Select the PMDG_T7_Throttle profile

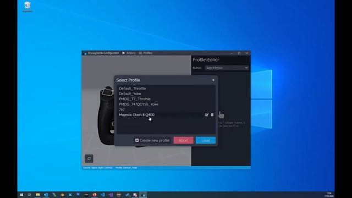[166, 99]
